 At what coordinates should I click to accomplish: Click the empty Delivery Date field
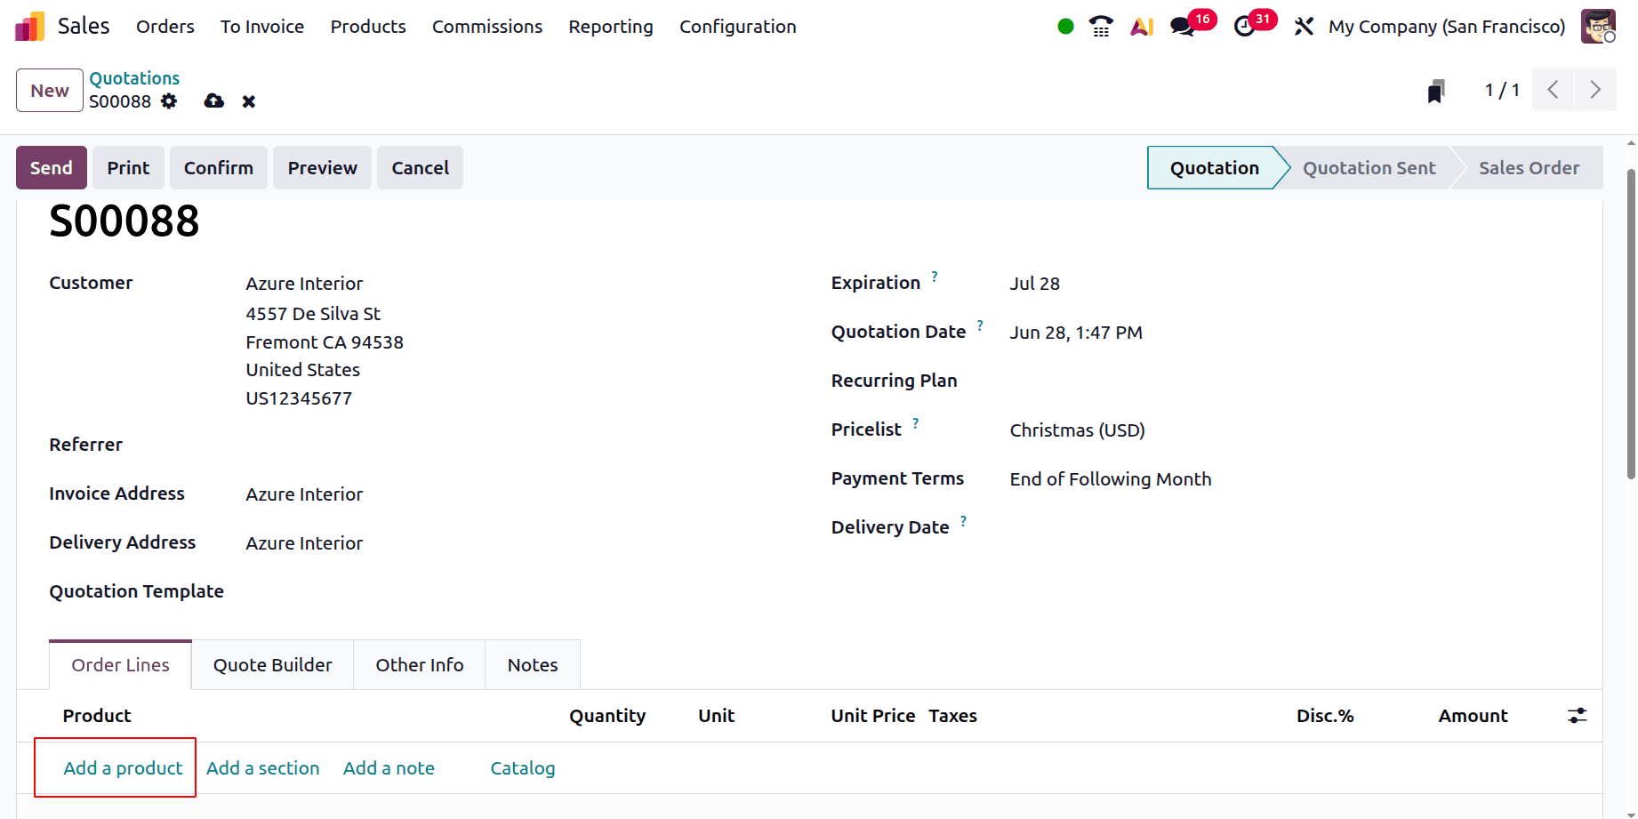click(x=1289, y=528)
